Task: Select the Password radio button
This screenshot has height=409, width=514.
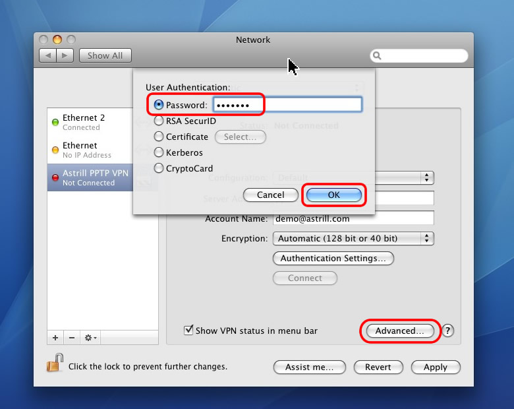Action: click(x=158, y=105)
